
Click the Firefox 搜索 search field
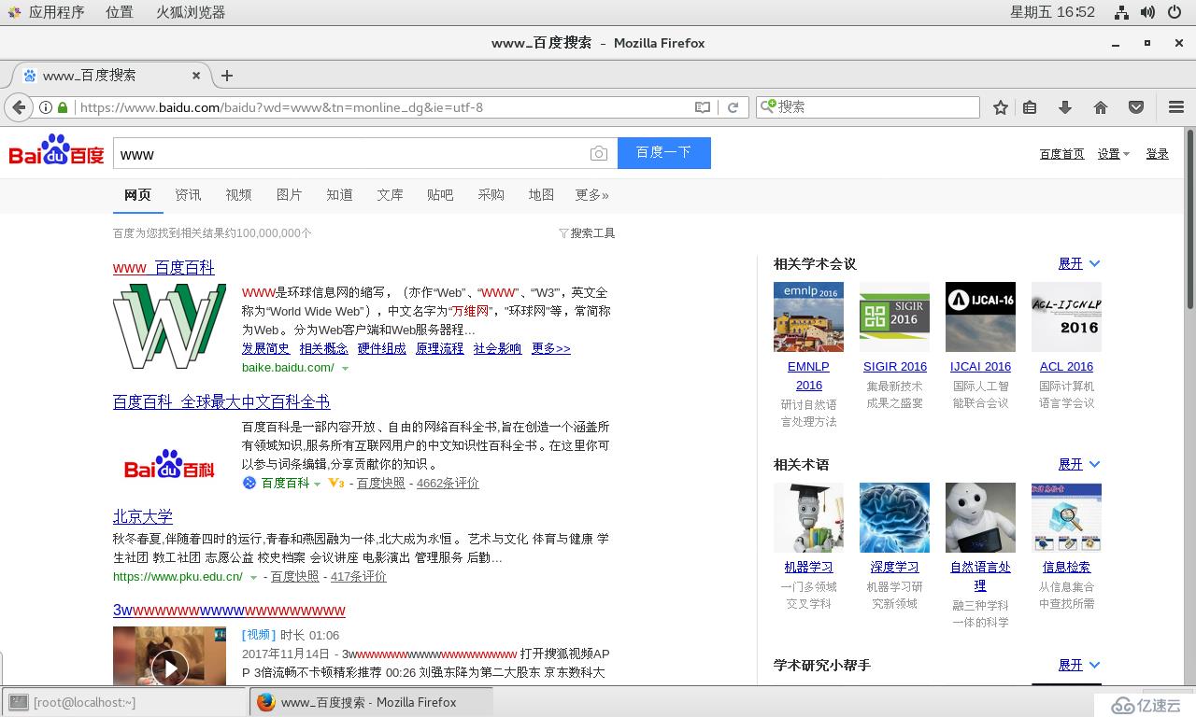coord(868,107)
